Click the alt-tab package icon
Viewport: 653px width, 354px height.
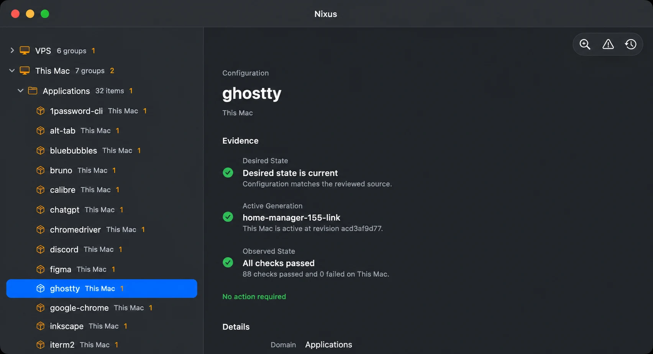coord(40,131)
